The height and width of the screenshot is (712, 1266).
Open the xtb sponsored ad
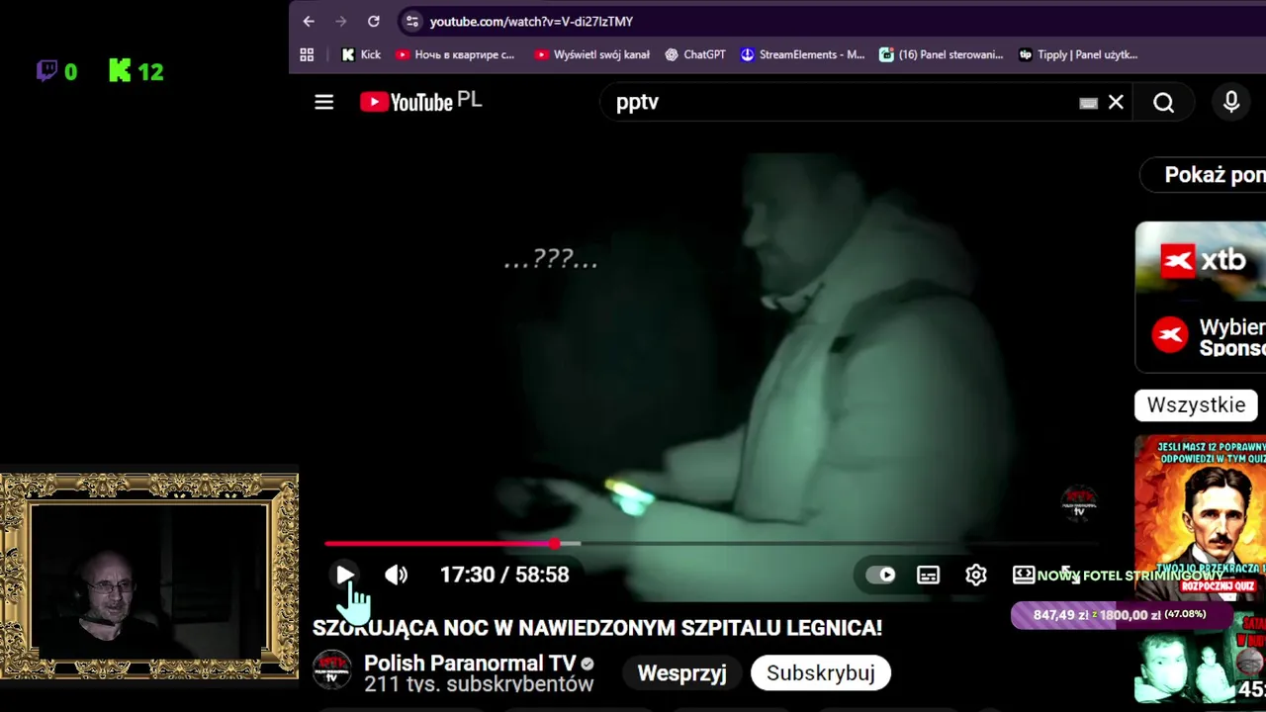point(1201,297)
